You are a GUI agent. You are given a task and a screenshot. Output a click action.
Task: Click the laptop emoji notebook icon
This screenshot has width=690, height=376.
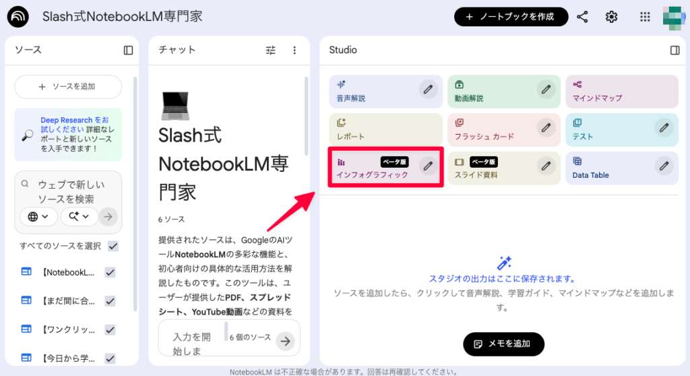pyautogui.click(x=175, y=106)
